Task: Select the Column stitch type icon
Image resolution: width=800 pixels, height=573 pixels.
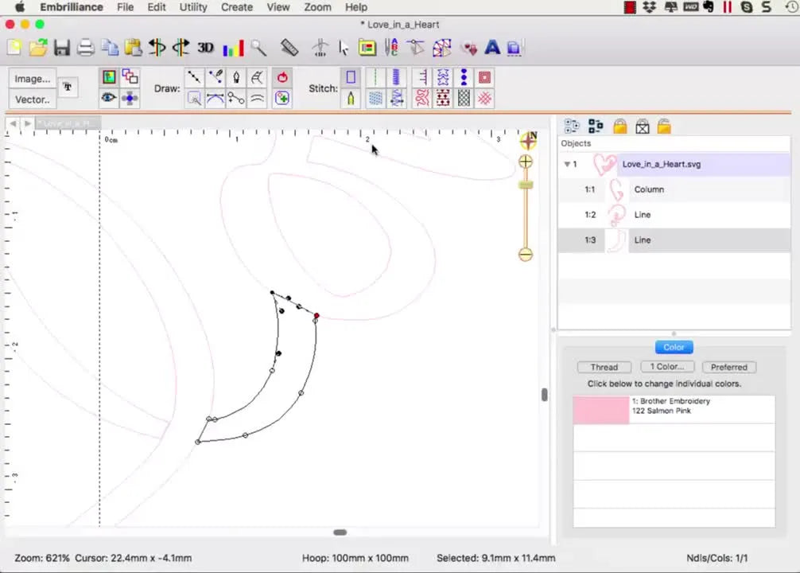Action: pyautogui.click(x=351, y=76)
